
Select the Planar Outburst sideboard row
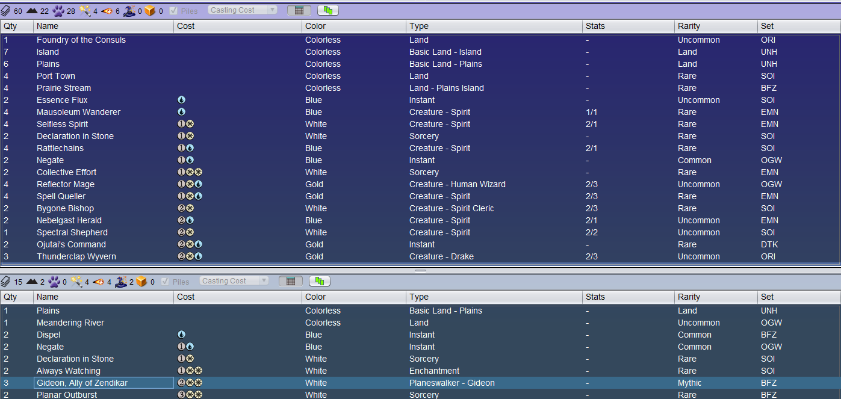420,394
